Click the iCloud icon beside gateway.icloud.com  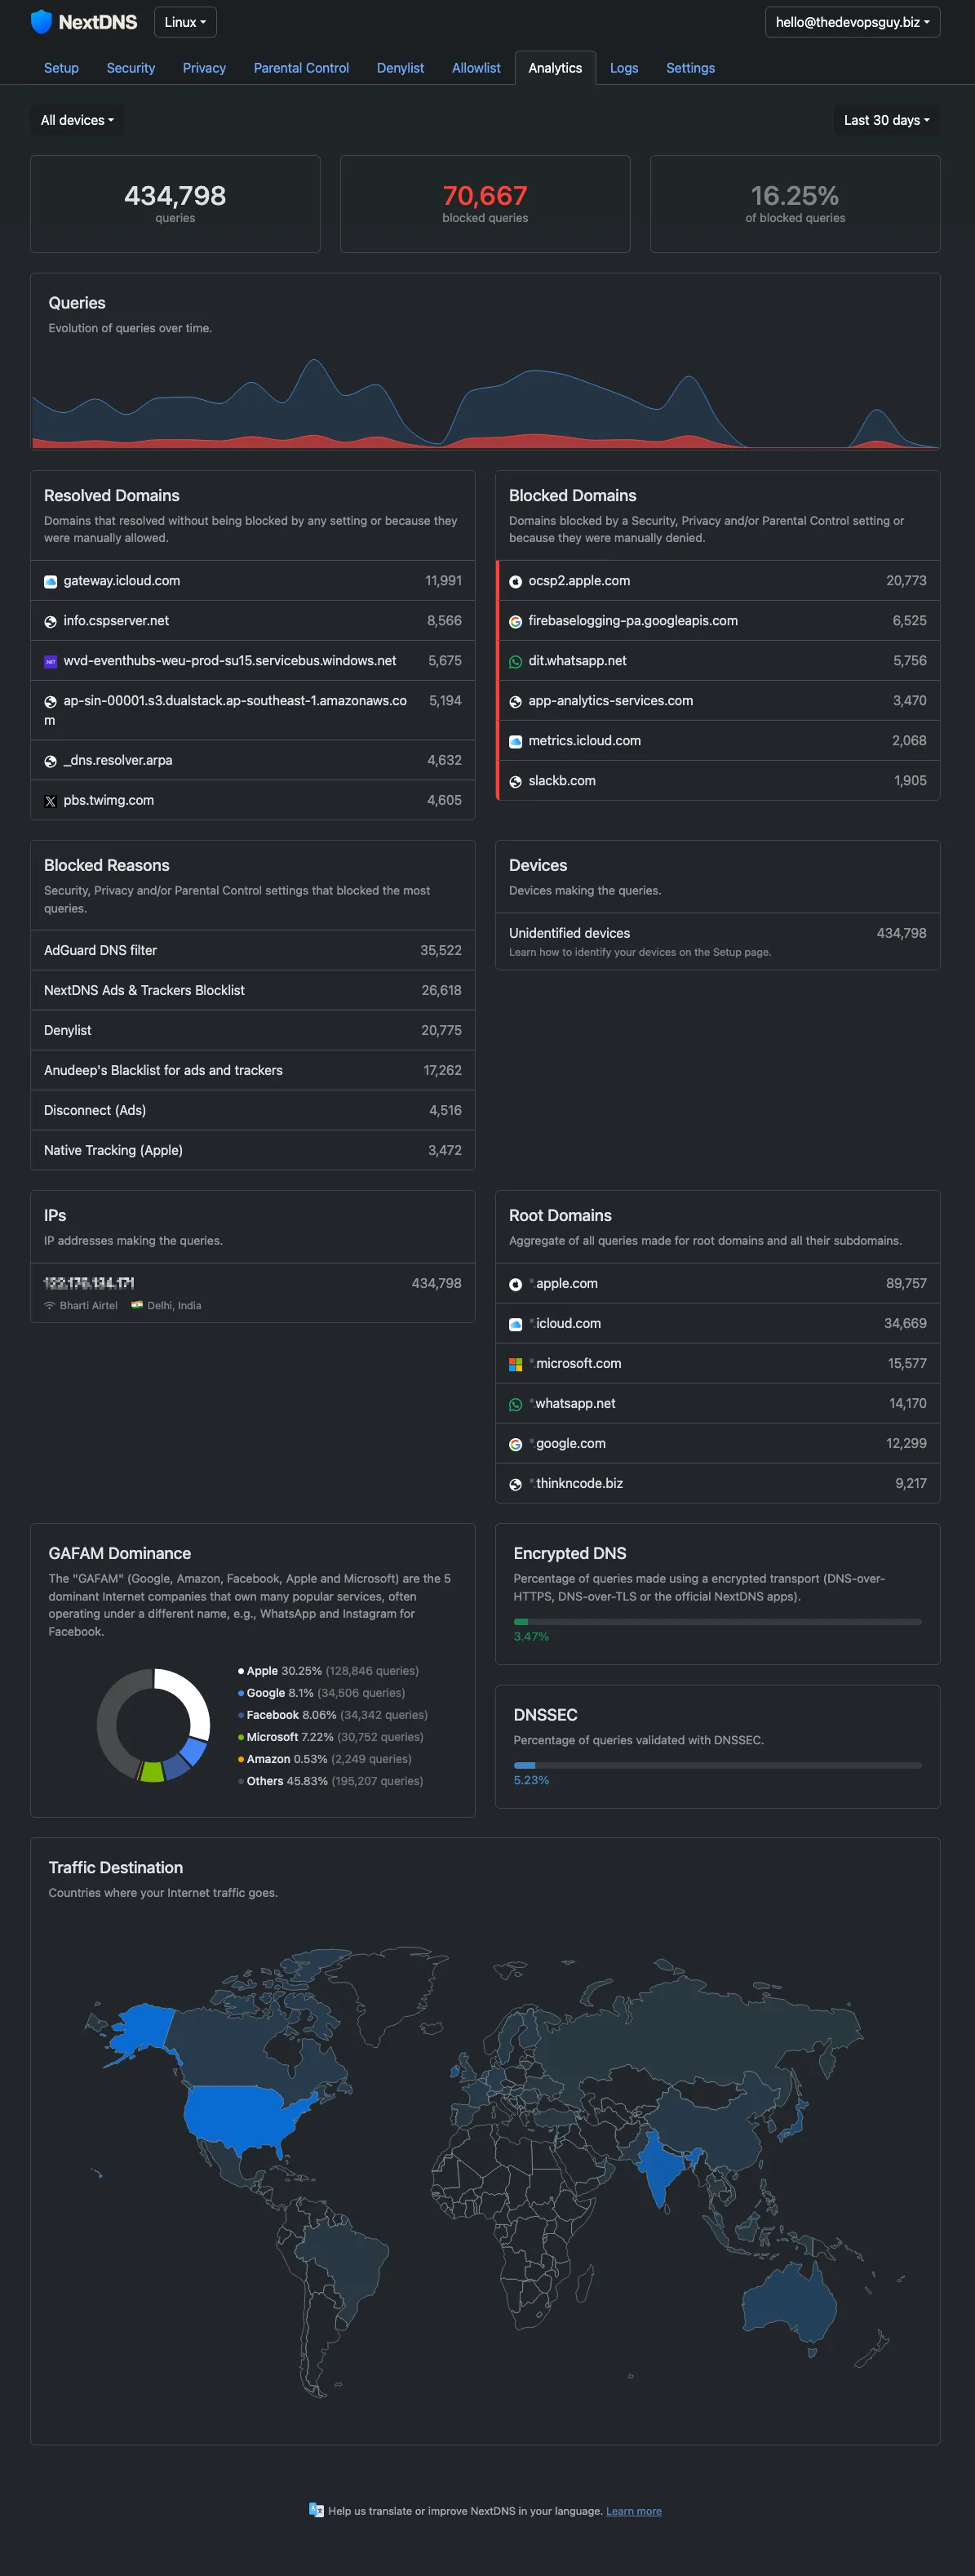click(x=50, y=582)
